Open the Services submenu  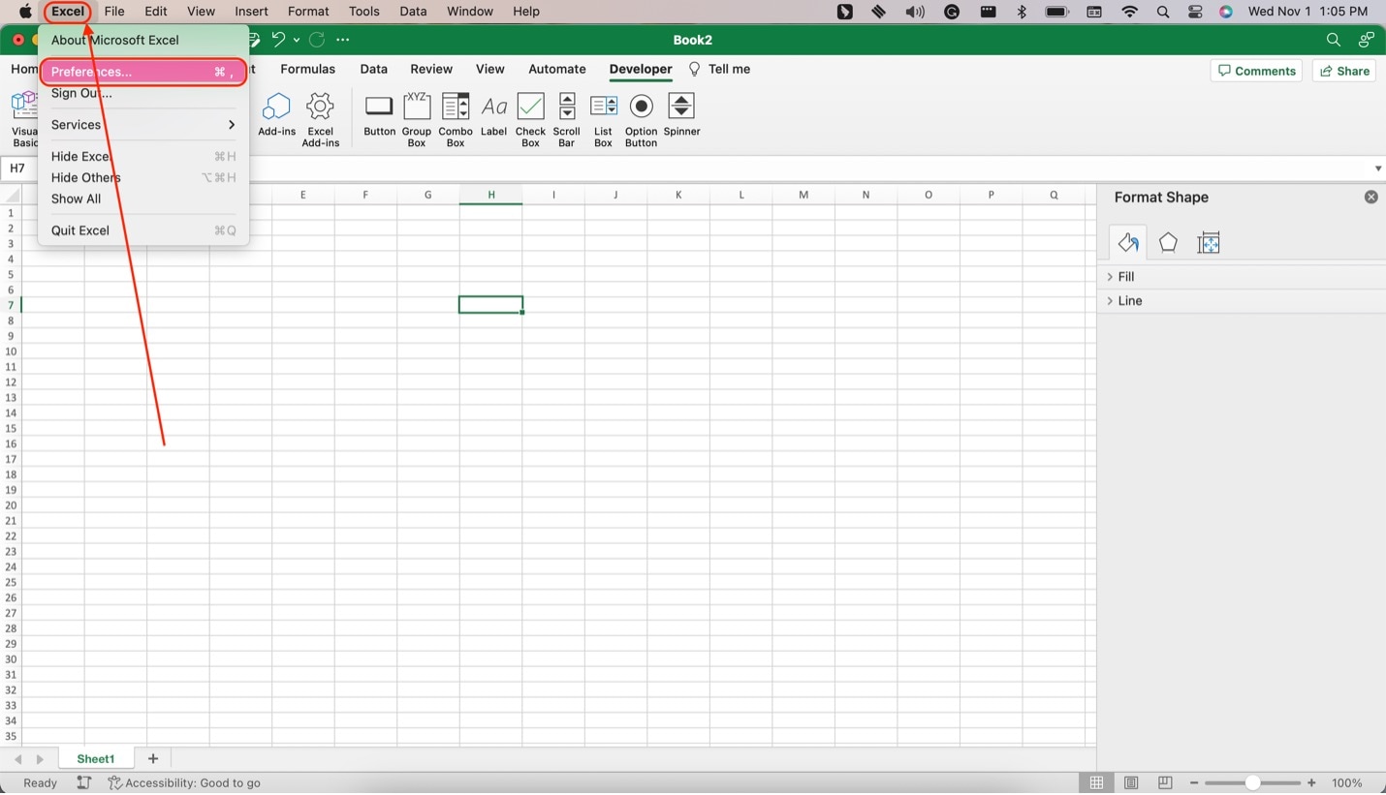[143, 125]
